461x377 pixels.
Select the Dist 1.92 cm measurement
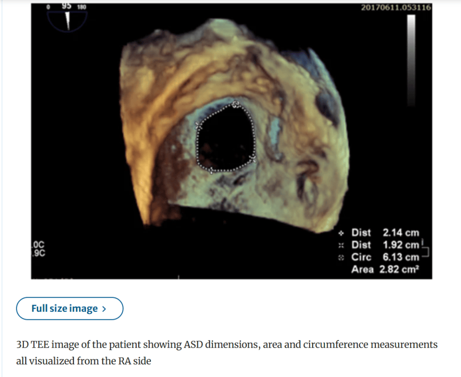[385, 245]
